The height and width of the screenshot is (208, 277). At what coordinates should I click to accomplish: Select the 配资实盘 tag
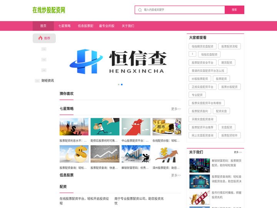point(221,111)
